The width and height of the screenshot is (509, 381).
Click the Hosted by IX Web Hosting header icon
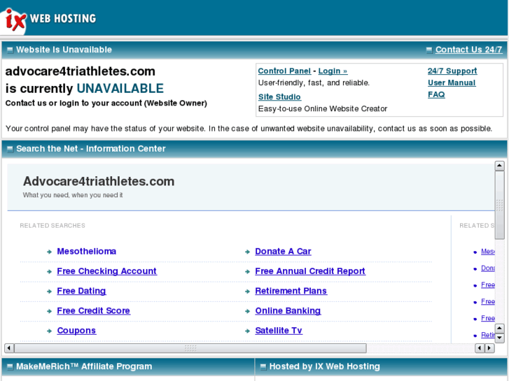point(263,367)
